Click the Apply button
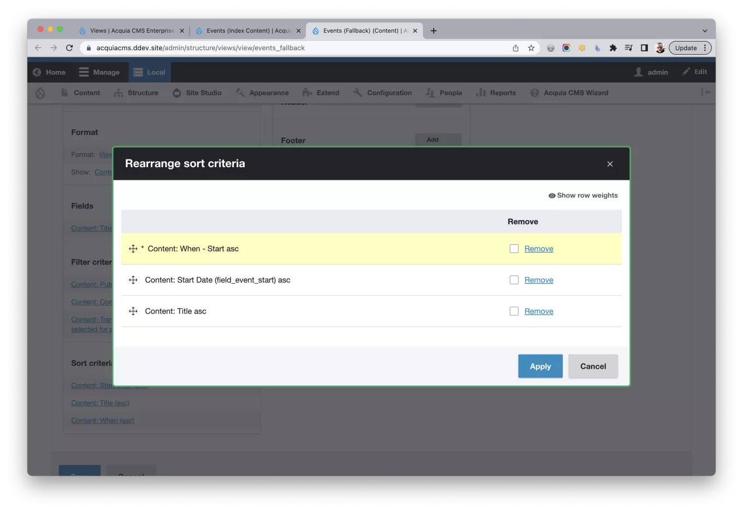The width and height of the screenshot is (743, 512). (x=540, y=366)
